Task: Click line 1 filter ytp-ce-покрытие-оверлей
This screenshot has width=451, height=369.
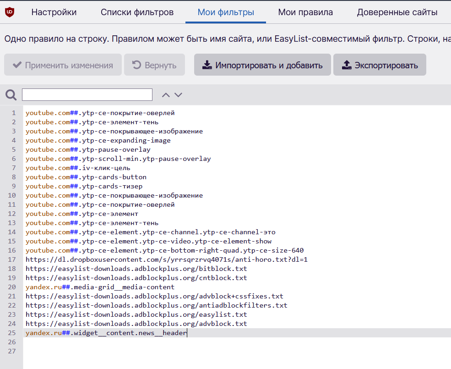Action: 100,113
